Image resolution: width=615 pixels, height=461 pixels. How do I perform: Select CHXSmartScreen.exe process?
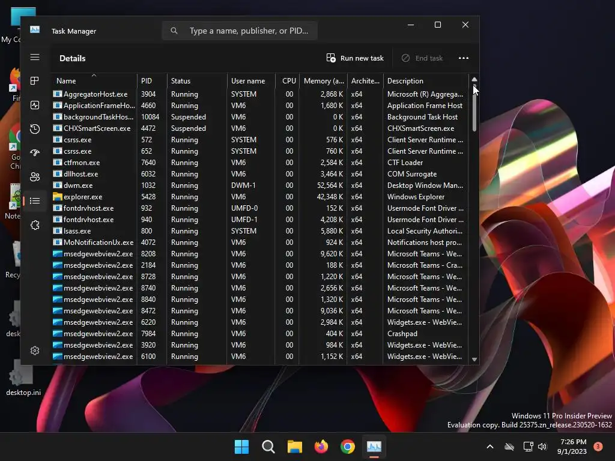coord(259,128)
